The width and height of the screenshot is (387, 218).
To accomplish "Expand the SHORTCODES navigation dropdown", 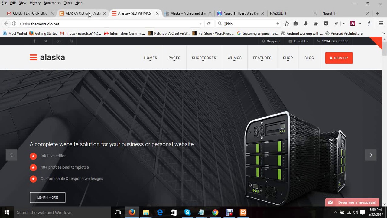I will pyautogui.click(x=204, y=58).
